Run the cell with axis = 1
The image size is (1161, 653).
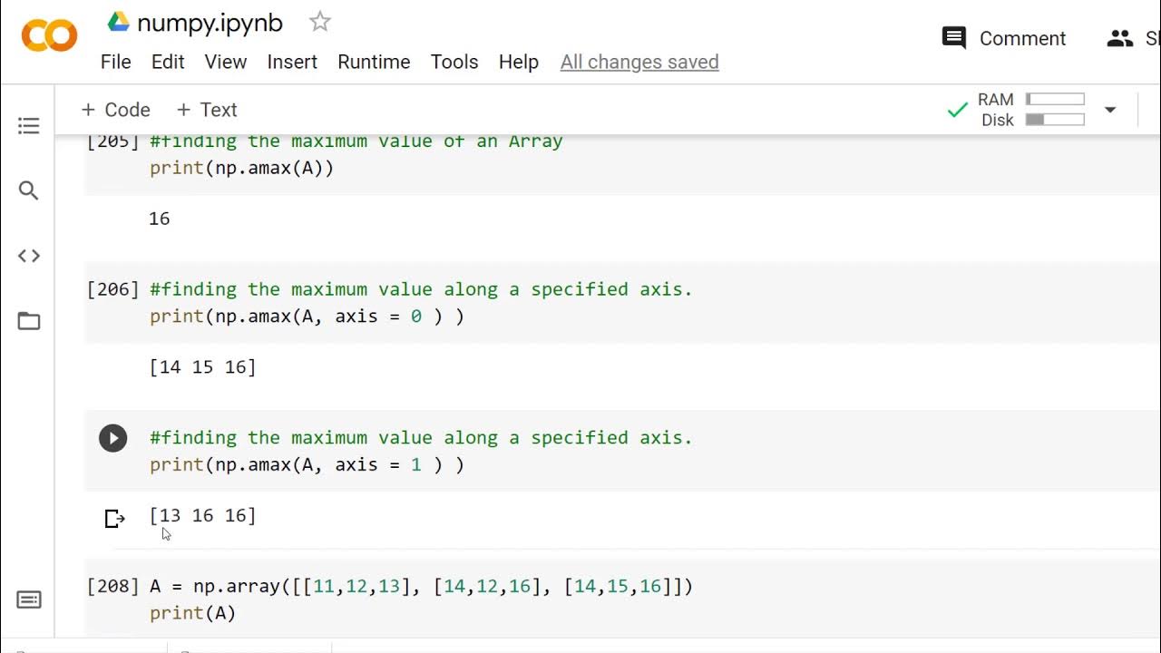tap(113, 439)
